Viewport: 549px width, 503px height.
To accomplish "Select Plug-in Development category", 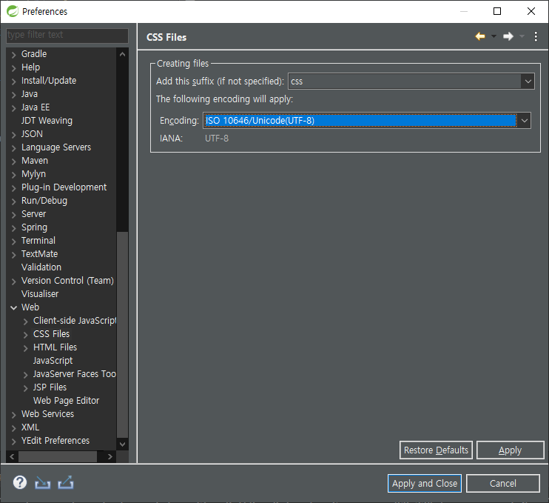I will (64, 187).
